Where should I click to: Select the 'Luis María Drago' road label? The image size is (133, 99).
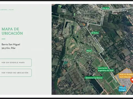103,18
